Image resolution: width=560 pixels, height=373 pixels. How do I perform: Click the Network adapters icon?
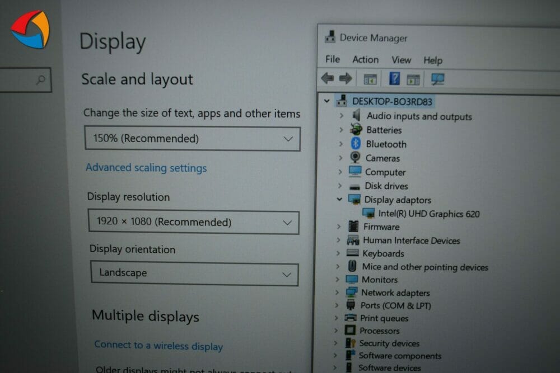pos(352,292)
